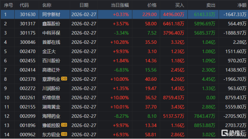Click the 3日 badge next to 豫能控股

(64, 125)
